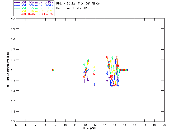Screen dimensions: 169x135
Task: Click the station text 'PML, N 50 22', W 04 08', Alt 0m'
Action: [78, 3]
